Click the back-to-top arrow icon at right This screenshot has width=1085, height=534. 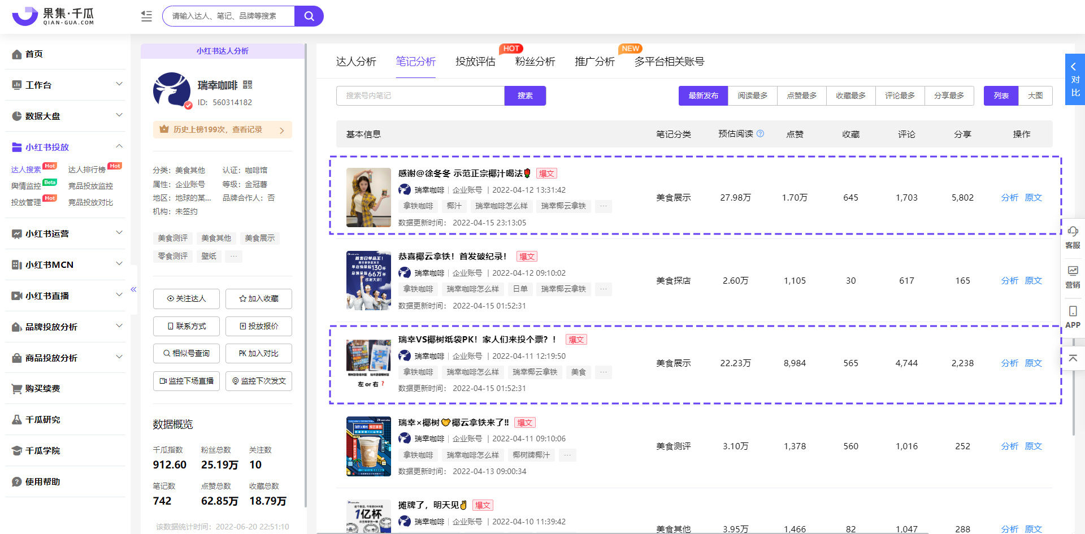(x=1073, y=358)
